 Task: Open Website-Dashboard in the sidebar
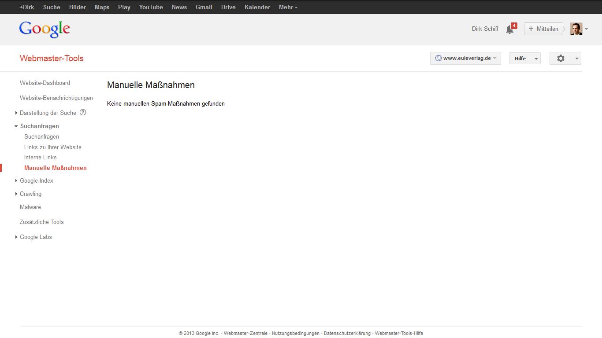[x=45, y=83]
